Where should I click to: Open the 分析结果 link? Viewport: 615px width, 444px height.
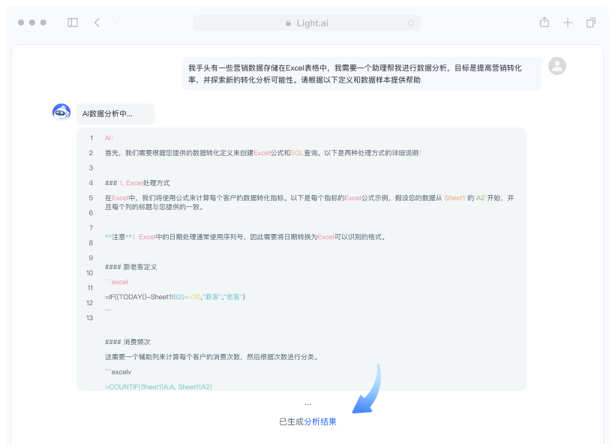click(320, 421)
